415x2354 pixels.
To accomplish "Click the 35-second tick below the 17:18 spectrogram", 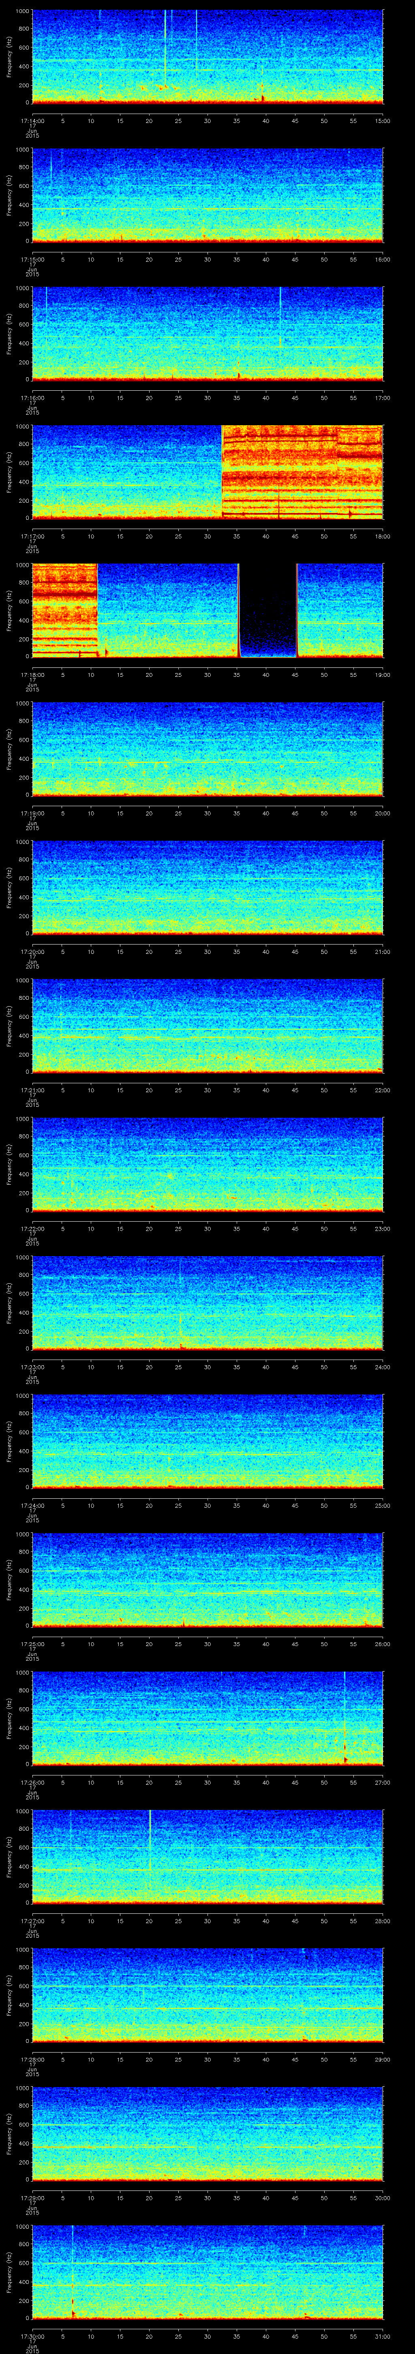I will click(237, 674).
